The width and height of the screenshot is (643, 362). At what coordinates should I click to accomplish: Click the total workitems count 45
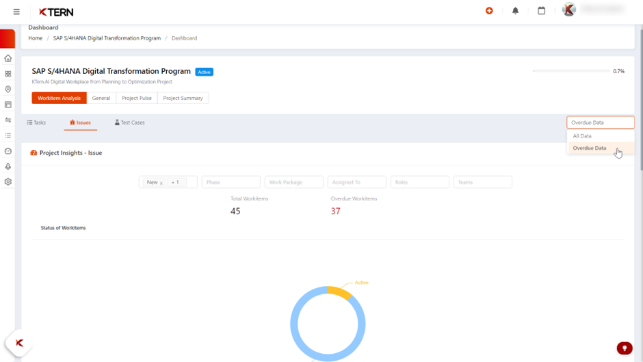(235, 211)
